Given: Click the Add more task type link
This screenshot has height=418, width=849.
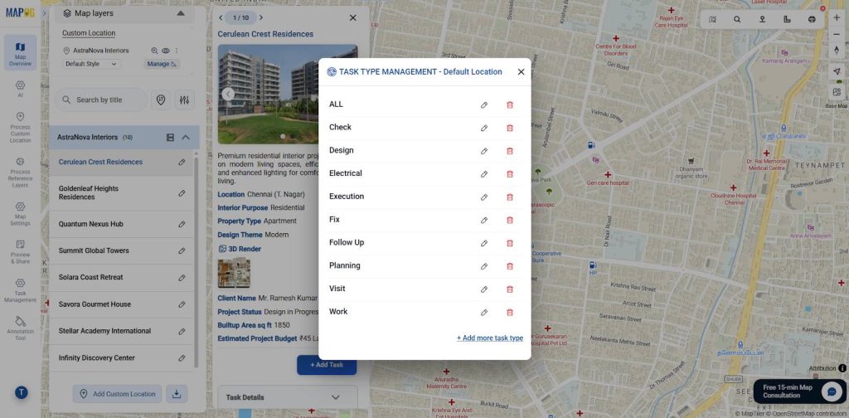Looking at the screenshot, I should (489, 338).
